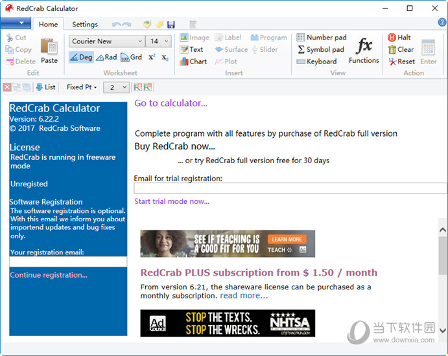Click the Delete icon in Edit group

click(10, 61)
